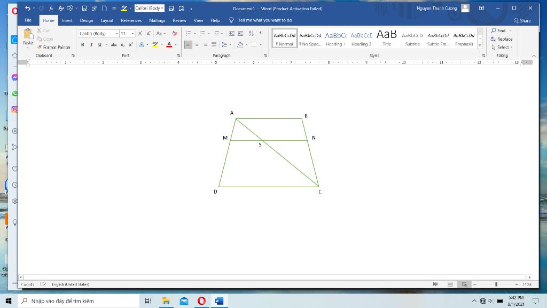
Task: Switch to the Insert tab
Action: [x=67, y=20]
